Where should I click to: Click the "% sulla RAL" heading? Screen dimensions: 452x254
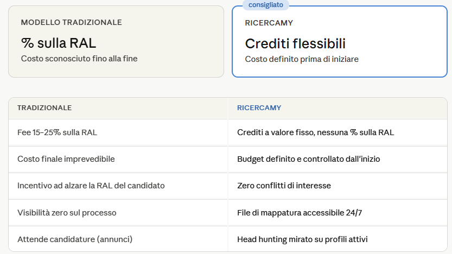[x=59, y=43]
